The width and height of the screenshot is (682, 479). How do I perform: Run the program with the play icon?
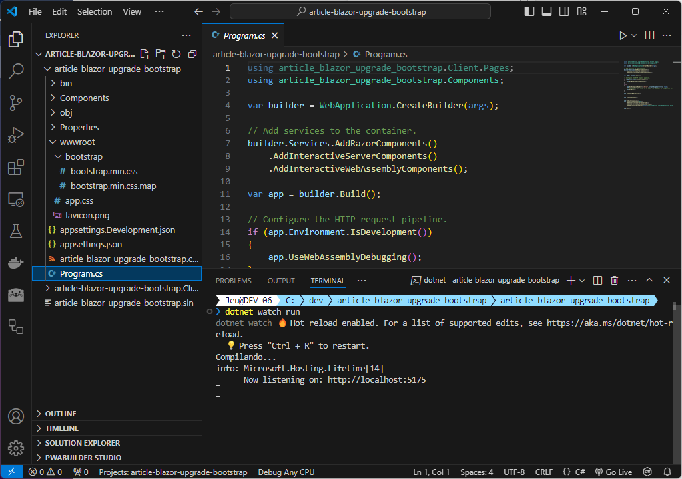[623, 35]
